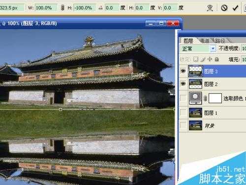The image size is (246, 185).
Task: Show the 选取颜色 adjustment layer visibility box
Action: 183,98
